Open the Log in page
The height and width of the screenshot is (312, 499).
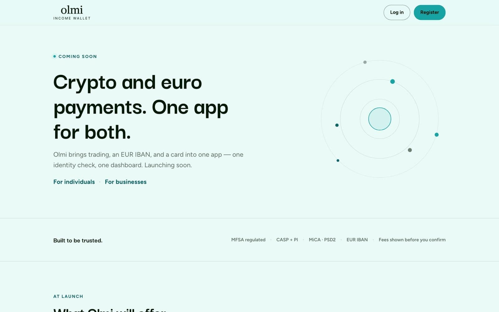[397, 12]
